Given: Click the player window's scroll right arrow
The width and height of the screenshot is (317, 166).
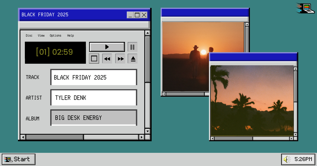Looking at the screenshot, I should click(x=142, y=137).
